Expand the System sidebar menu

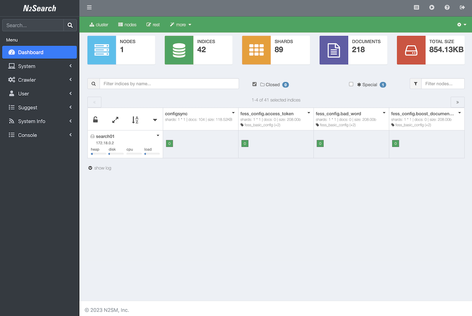tap(40, 66)
